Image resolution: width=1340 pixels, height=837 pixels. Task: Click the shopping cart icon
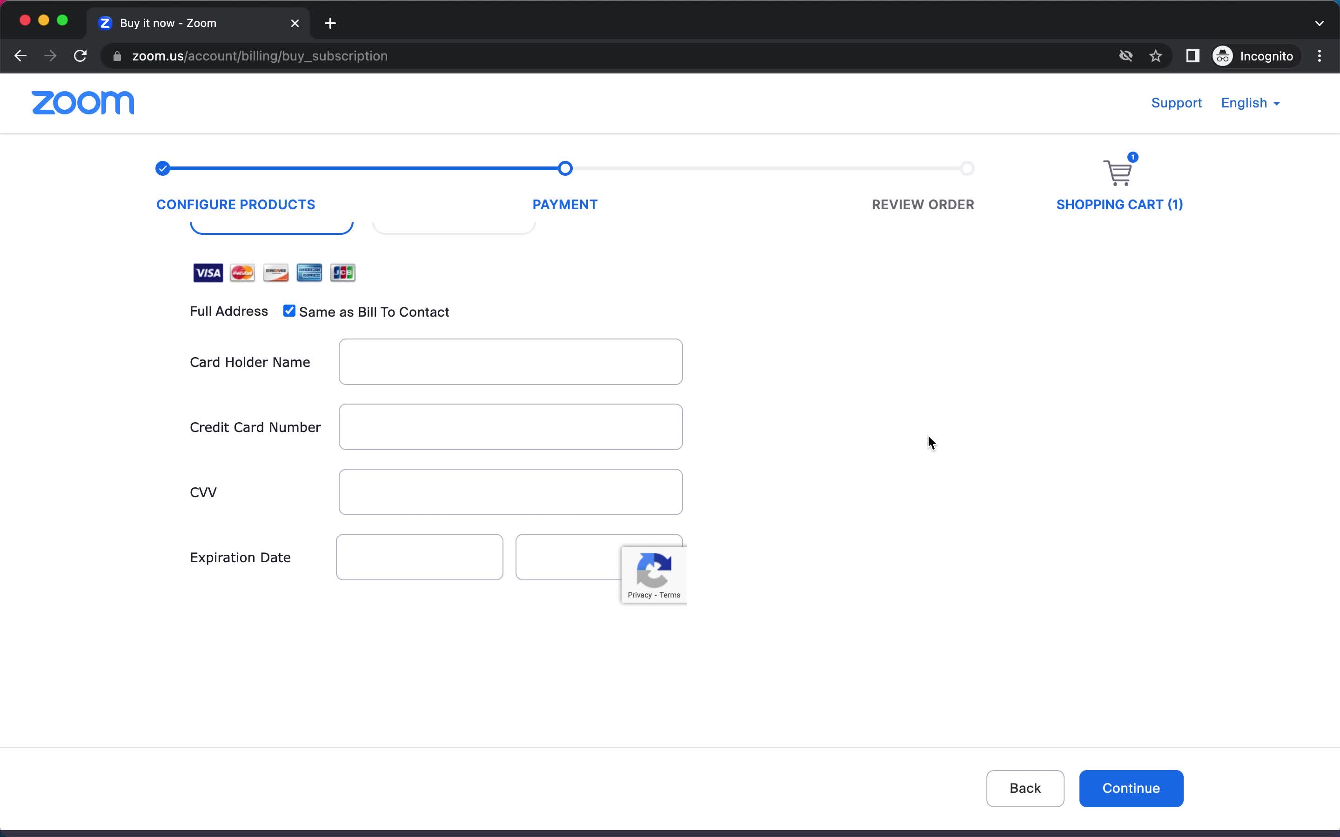point(1117,173)
